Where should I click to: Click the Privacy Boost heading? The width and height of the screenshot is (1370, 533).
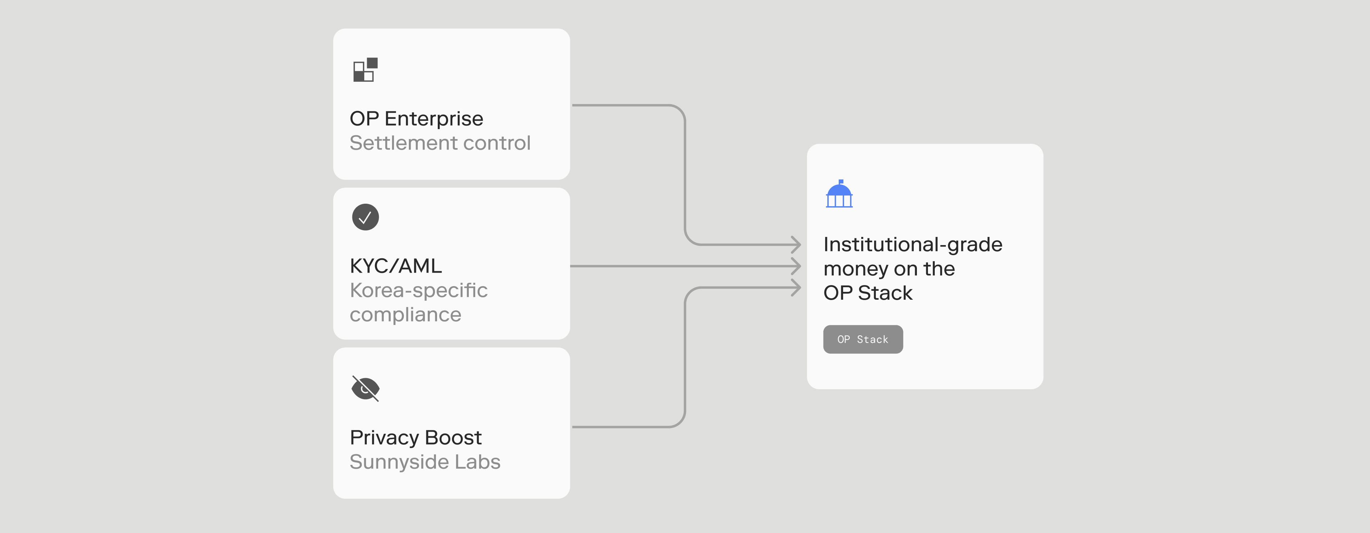[x=415, y=437]
